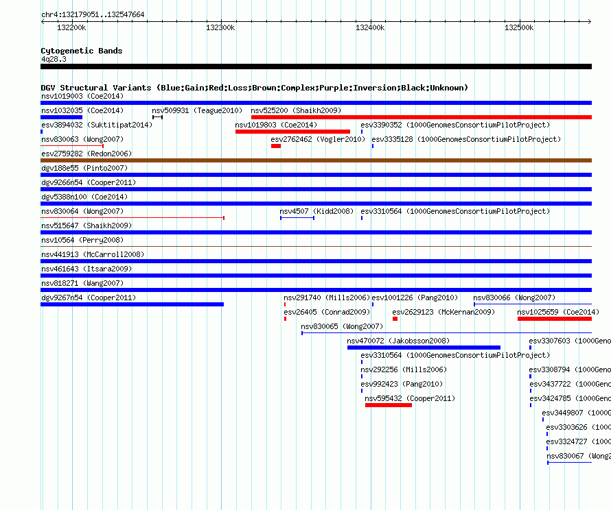Open variant nsv509931 (Teague2010) label

[197, 110]
